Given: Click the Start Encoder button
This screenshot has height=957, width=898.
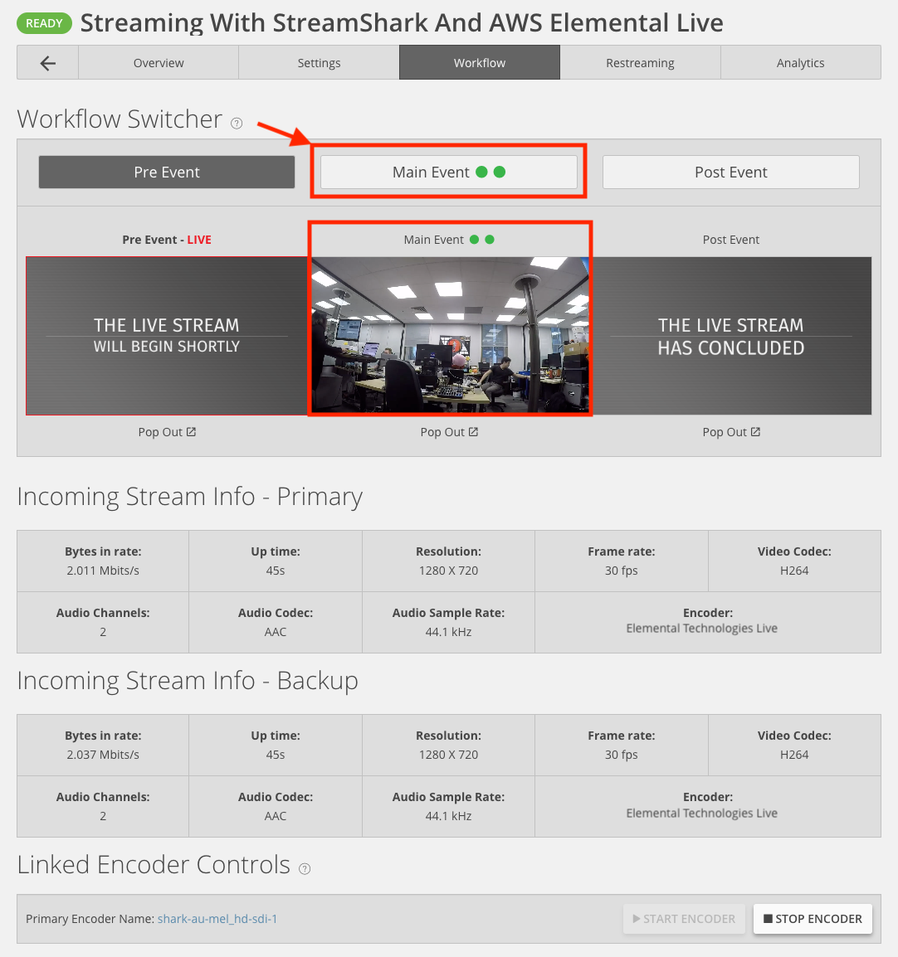Looking at the screenshot, I should [684, 919].
